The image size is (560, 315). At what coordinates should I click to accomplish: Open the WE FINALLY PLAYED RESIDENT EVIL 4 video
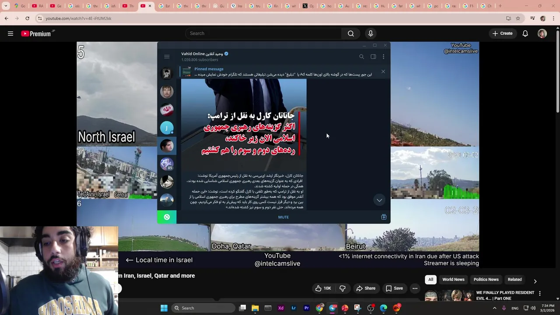click(x=505, y=295)
